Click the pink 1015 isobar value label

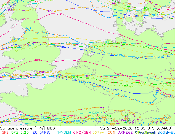point(58,13)
